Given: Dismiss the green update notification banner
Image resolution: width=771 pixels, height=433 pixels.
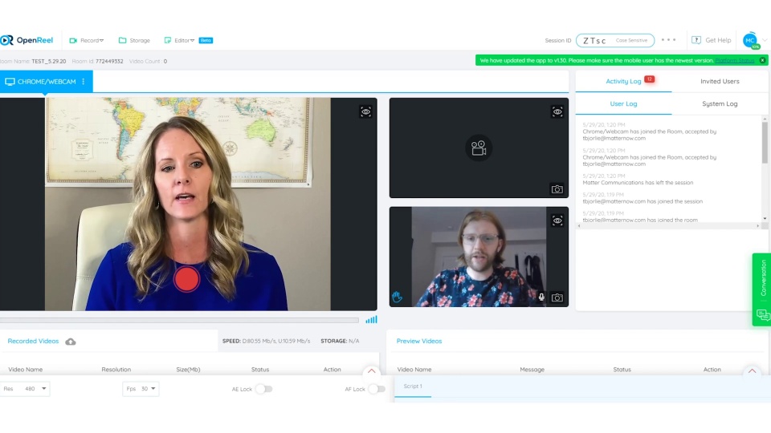Looking at the screenshot, I should [762, 60].
